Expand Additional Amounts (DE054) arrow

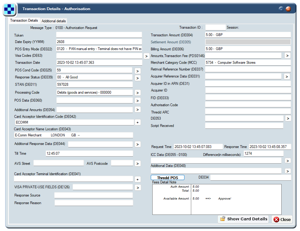click(137, 110)
